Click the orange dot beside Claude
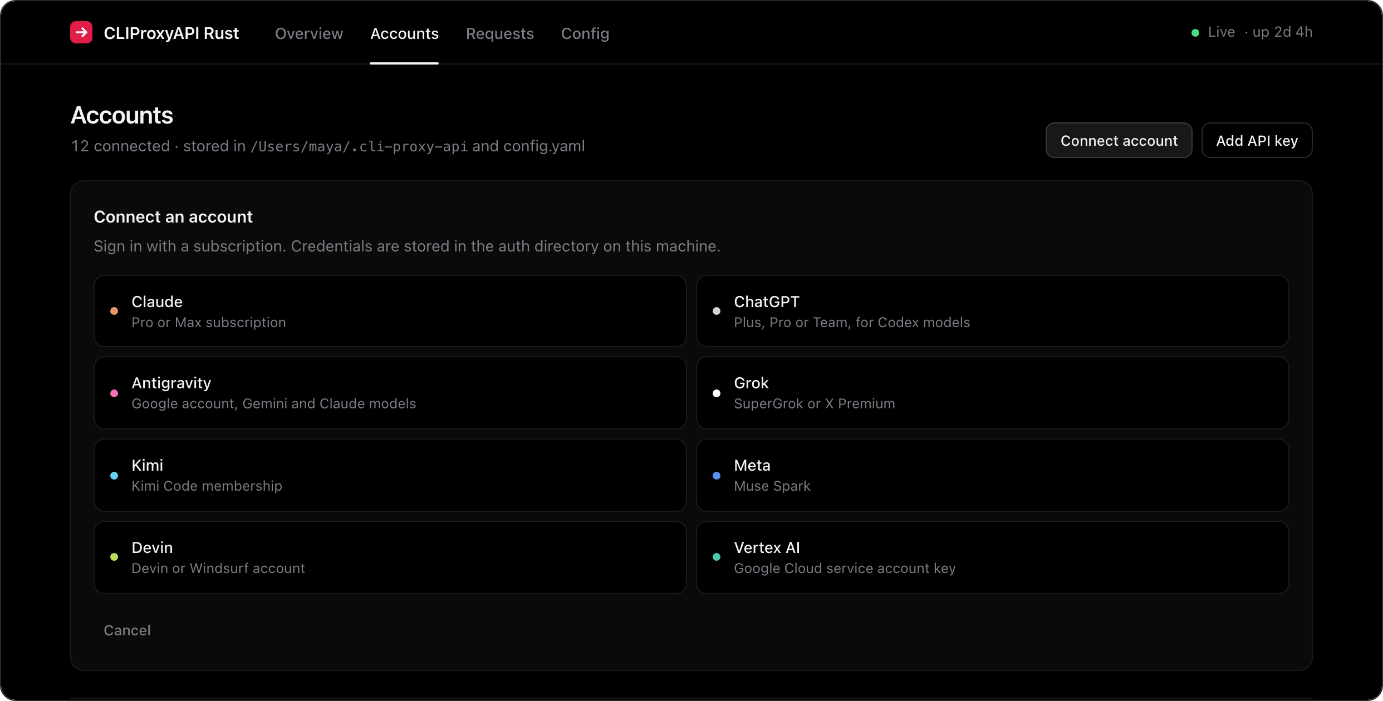This screenshot has width=1383, height=701. pyautogui.click(x=114, y=311)
